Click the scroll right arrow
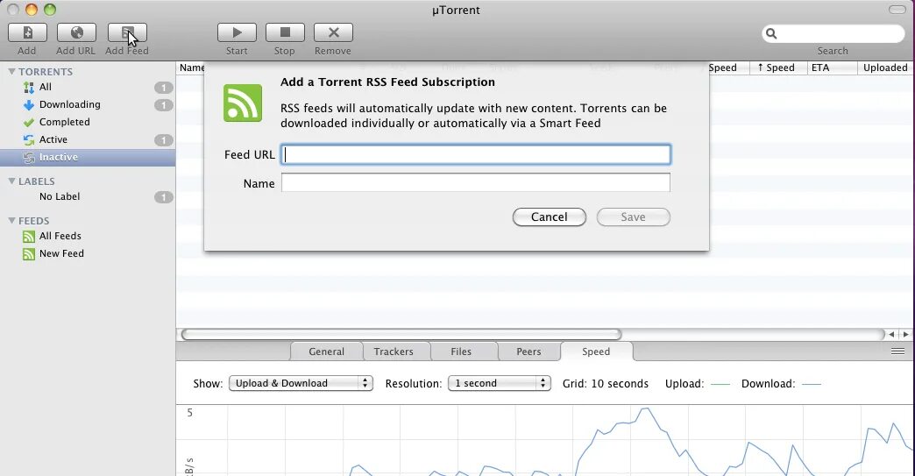Screen dimensions: 915x476 (905, 335)
